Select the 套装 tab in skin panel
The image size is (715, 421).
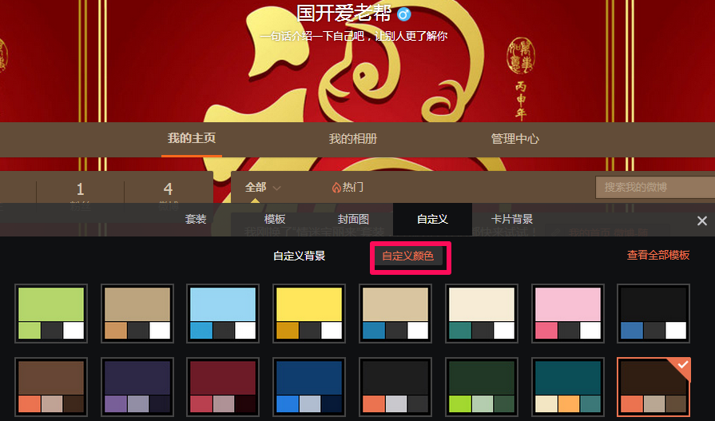(196, 219)
